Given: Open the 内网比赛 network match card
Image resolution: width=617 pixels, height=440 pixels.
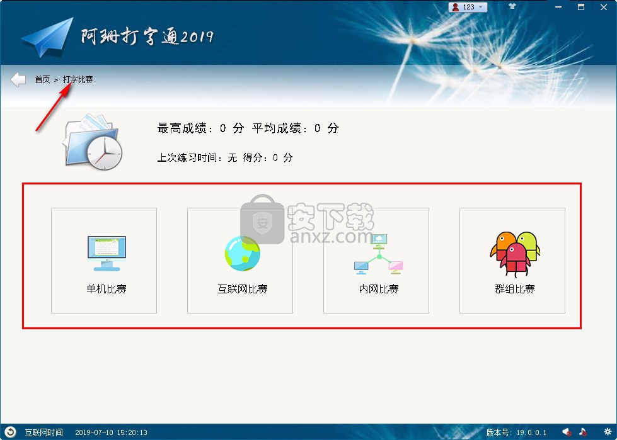Looking at the screenshot, I should 376,261.
